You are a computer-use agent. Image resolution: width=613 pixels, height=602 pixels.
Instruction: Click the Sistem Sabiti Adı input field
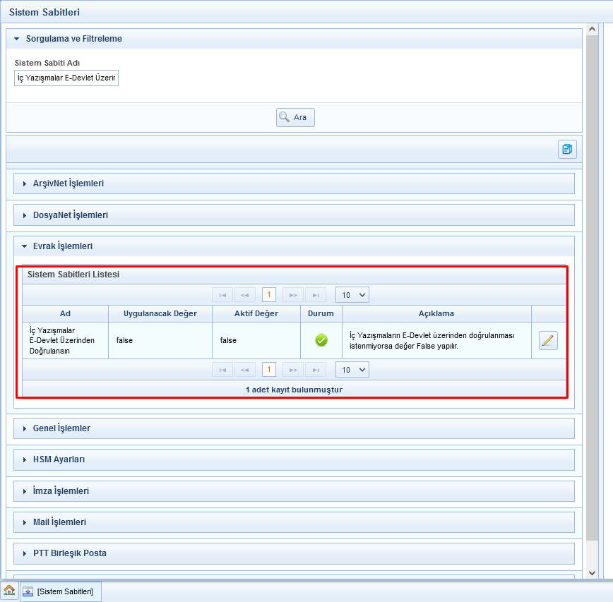tap(66, 78)
